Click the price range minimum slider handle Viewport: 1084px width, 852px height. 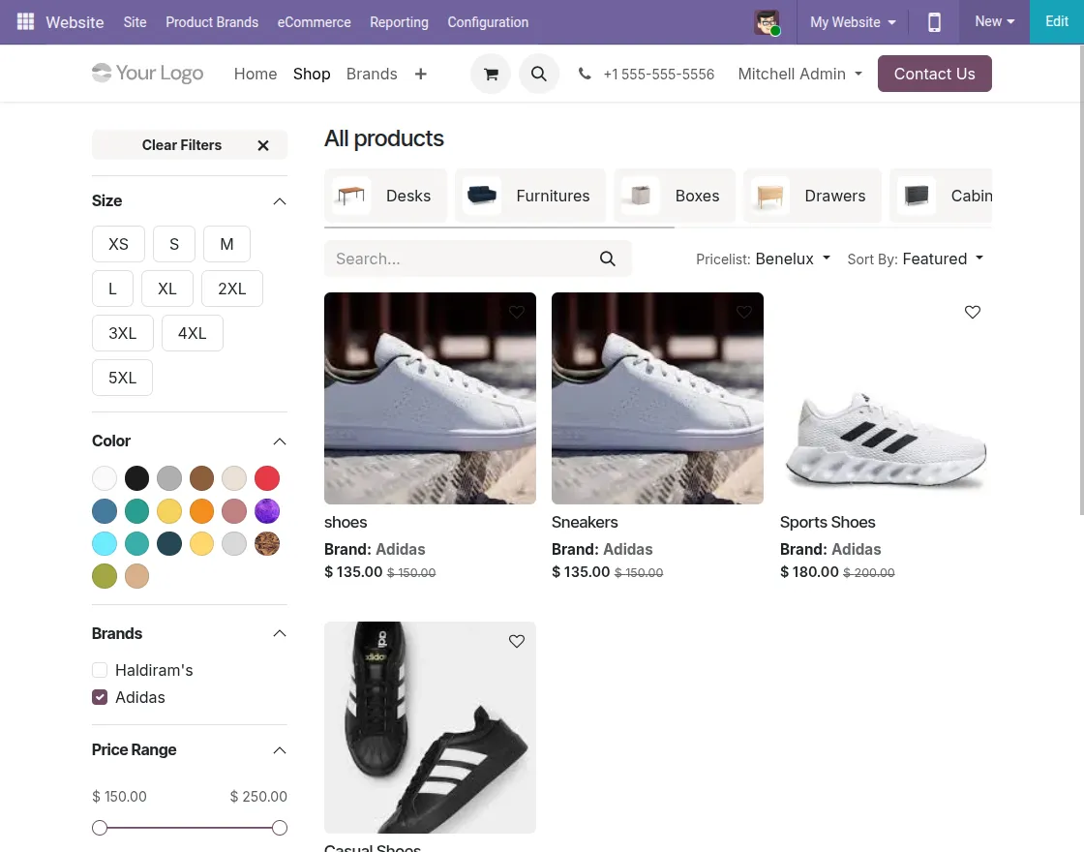100,828
